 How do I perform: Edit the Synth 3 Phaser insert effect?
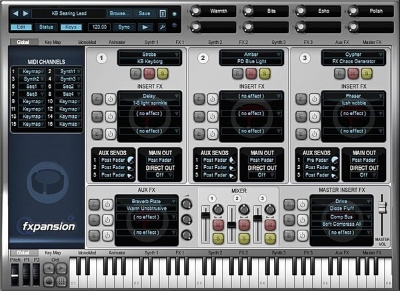[x=301, y=99]
